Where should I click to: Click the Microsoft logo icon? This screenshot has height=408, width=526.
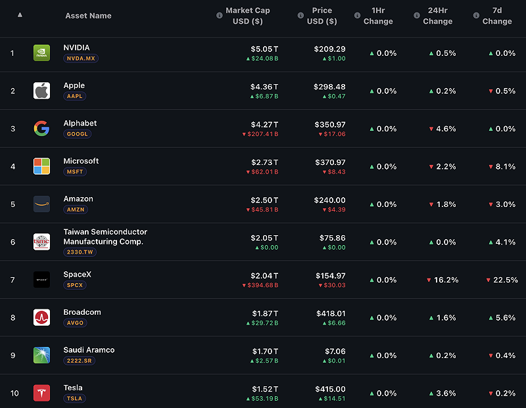(41, 166)
